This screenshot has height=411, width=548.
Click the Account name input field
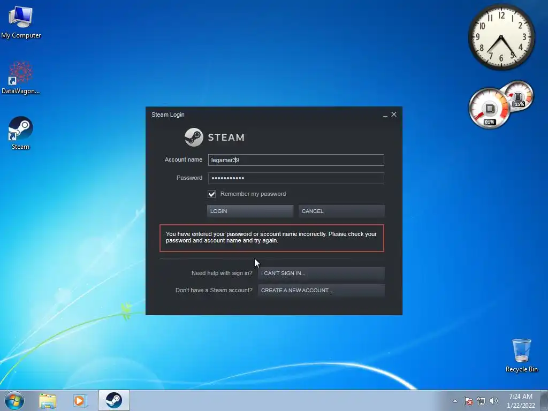click(x=296, y=160)
